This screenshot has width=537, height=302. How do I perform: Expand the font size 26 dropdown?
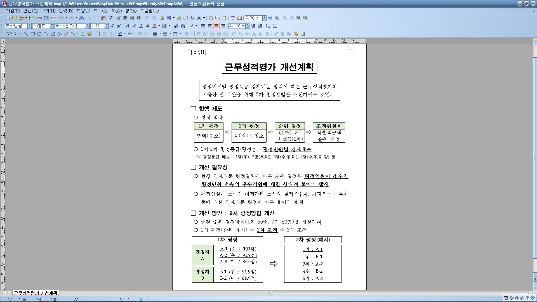pyautogui.click(x=107, y=26)
